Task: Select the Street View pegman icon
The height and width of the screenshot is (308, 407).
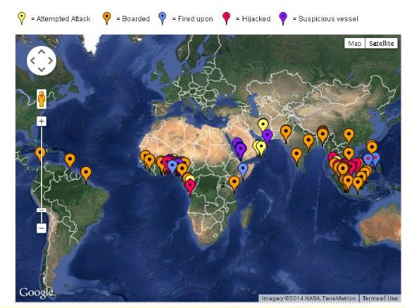Action: 41,99
